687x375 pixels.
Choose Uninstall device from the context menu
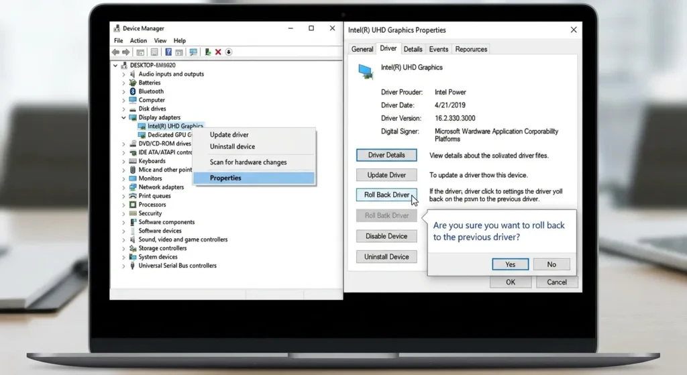tap(254, 146)
